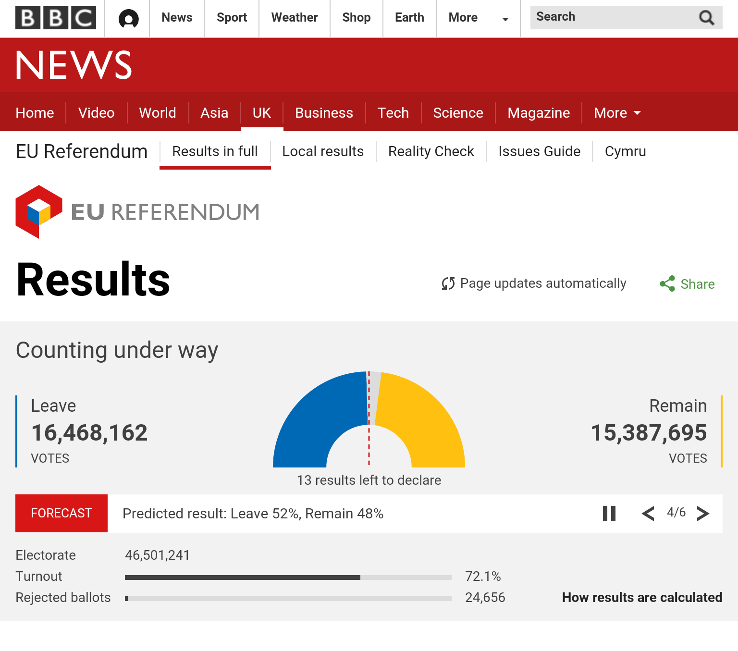The width and height of the screenshot is (738, 651).
Task: Go to the Science news section
Action: tap(458, 113)
